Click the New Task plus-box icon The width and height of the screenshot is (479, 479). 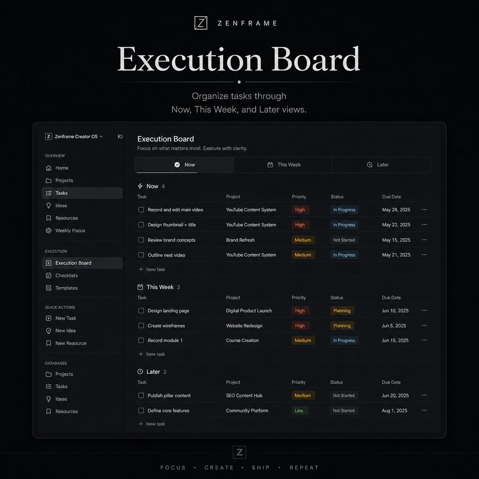(x=49, y=318)
